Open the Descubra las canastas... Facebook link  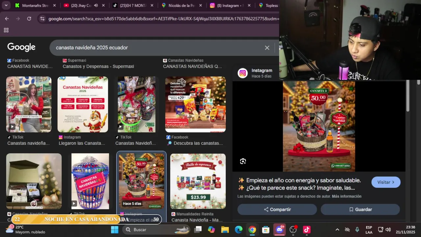pos(195,143)
